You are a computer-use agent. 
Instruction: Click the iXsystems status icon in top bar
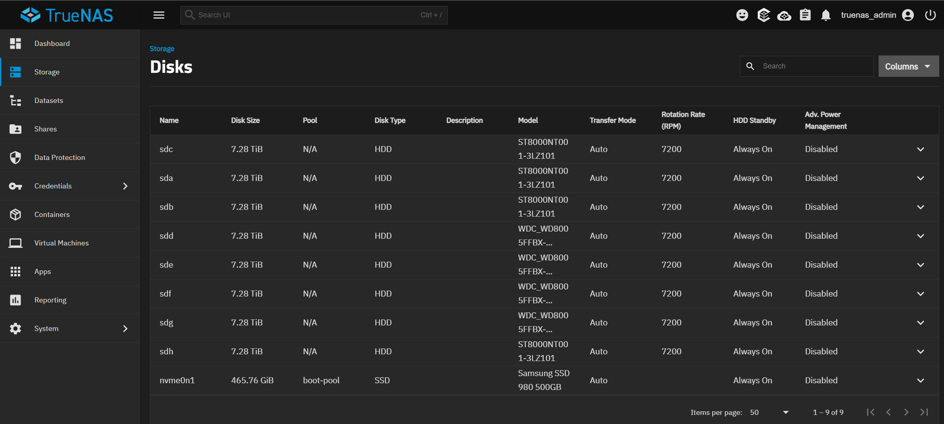763,15
